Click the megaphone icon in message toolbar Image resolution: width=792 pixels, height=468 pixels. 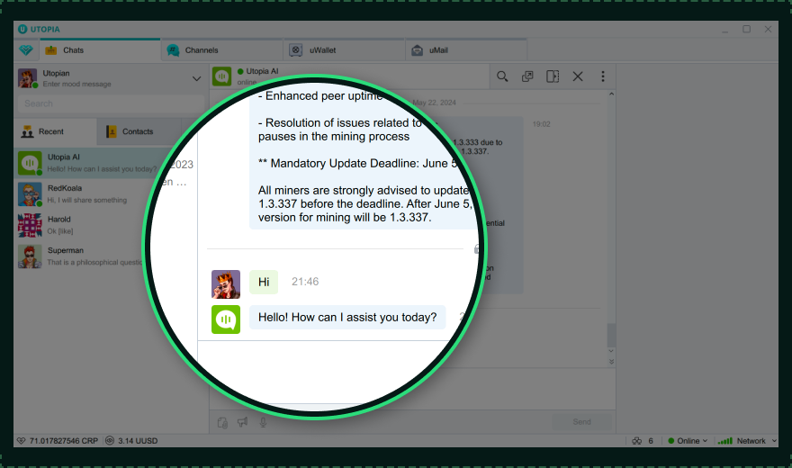tap(243, 422)
